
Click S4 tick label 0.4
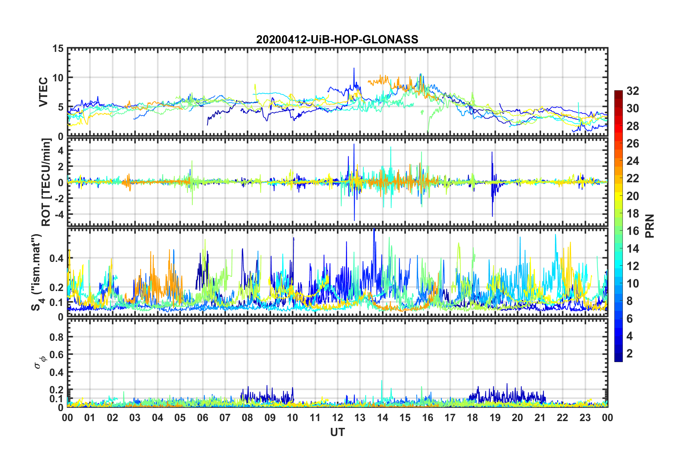click(57, 258)
